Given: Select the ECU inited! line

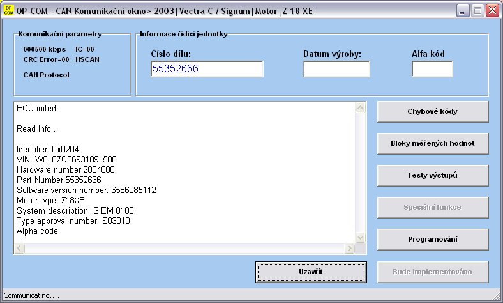Looking at the screenshot, I should 37,108.
